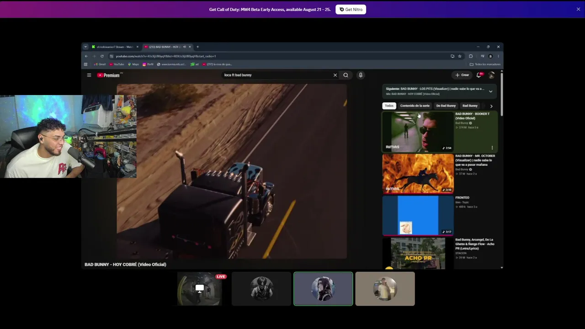Screen dimensions: 585x329
Task: Click BAD BUNNY - MR. OCTOBER title
Action: coord(475,160)
